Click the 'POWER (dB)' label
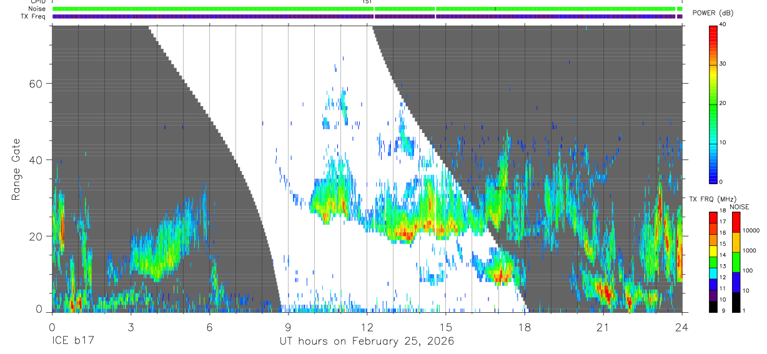This screenshot has width=767, height=354. 713,13
